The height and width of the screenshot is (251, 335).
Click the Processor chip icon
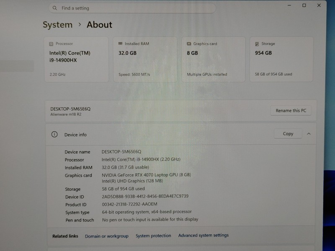click(x=51, y=44)
